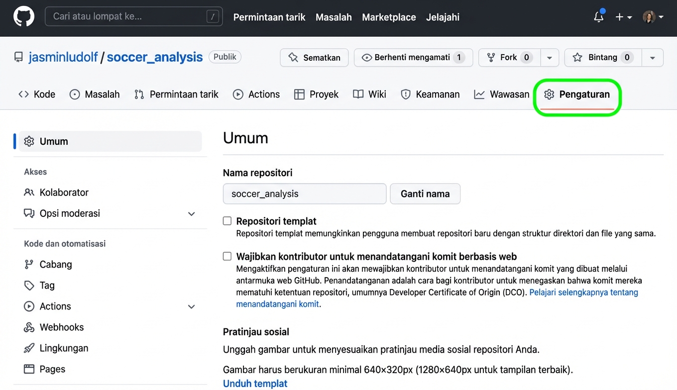Image resolution: width=677 pixels, height=390 pixels.
Task: Switch to the Wawasan tab
Action: click(x=502, y=94)
